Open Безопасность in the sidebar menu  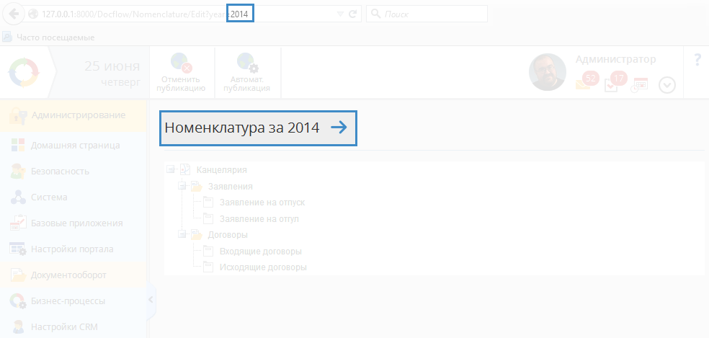(x=60, y=171)
